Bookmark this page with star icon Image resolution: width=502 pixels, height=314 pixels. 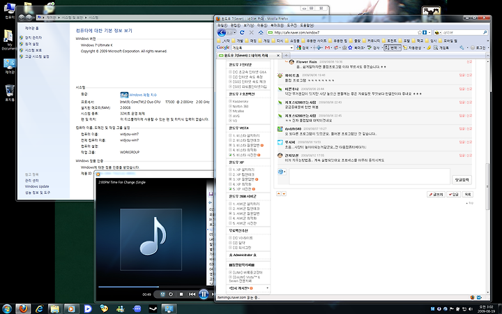pyautogui.click(x=420, y=32)
